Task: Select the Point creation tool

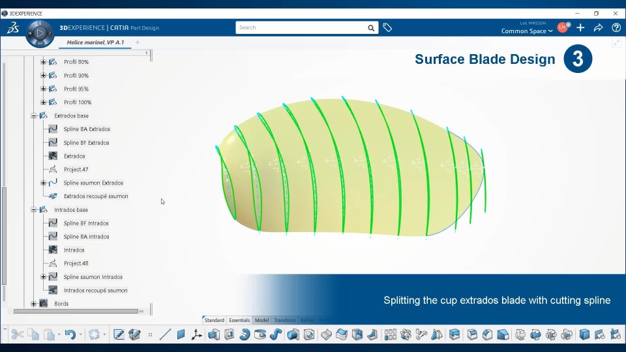Action: [x=150, y=335]
